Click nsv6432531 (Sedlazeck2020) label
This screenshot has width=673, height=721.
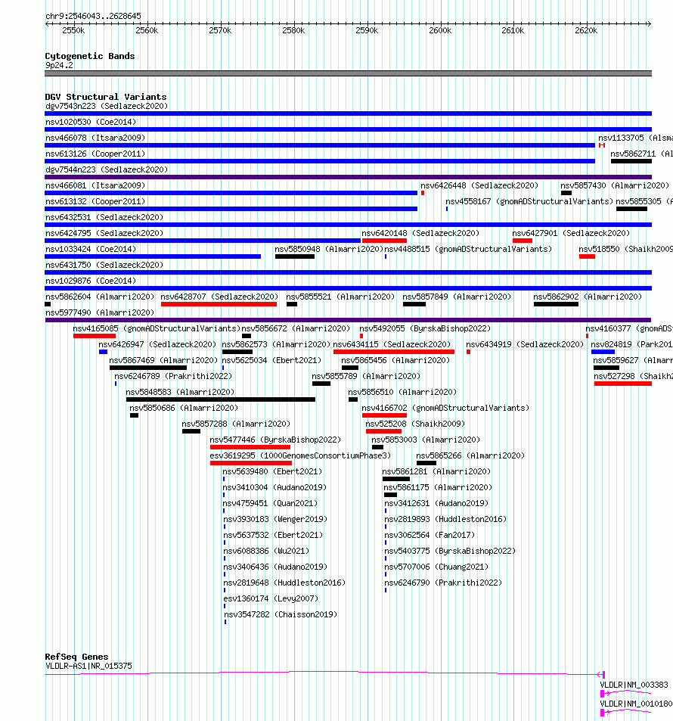pos(104,217)
